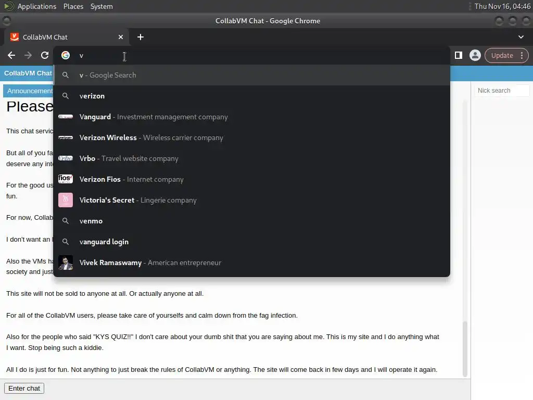Image resolution: width=533 pixels, height=400 pixels.
Task: Reload the CollabVM Chat page
Action: pos(45,55)
